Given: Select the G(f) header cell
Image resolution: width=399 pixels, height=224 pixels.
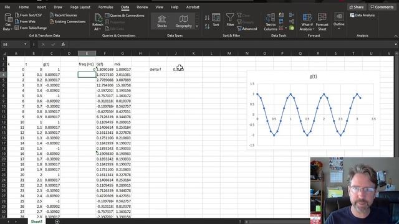Looking at the screenshot, I should pyautogui.click(x=105, y=64).
